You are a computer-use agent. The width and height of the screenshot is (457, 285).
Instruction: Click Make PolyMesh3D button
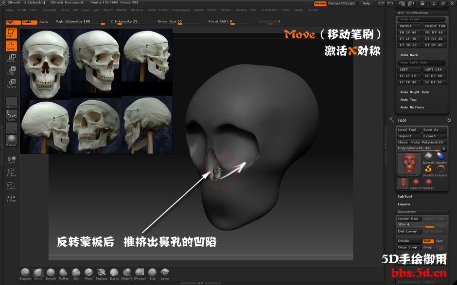(428, 142)
